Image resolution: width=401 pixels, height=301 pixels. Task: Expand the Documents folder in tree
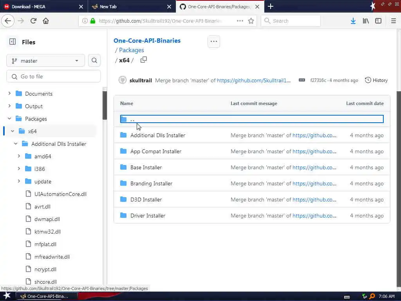[x=9, y=93]
